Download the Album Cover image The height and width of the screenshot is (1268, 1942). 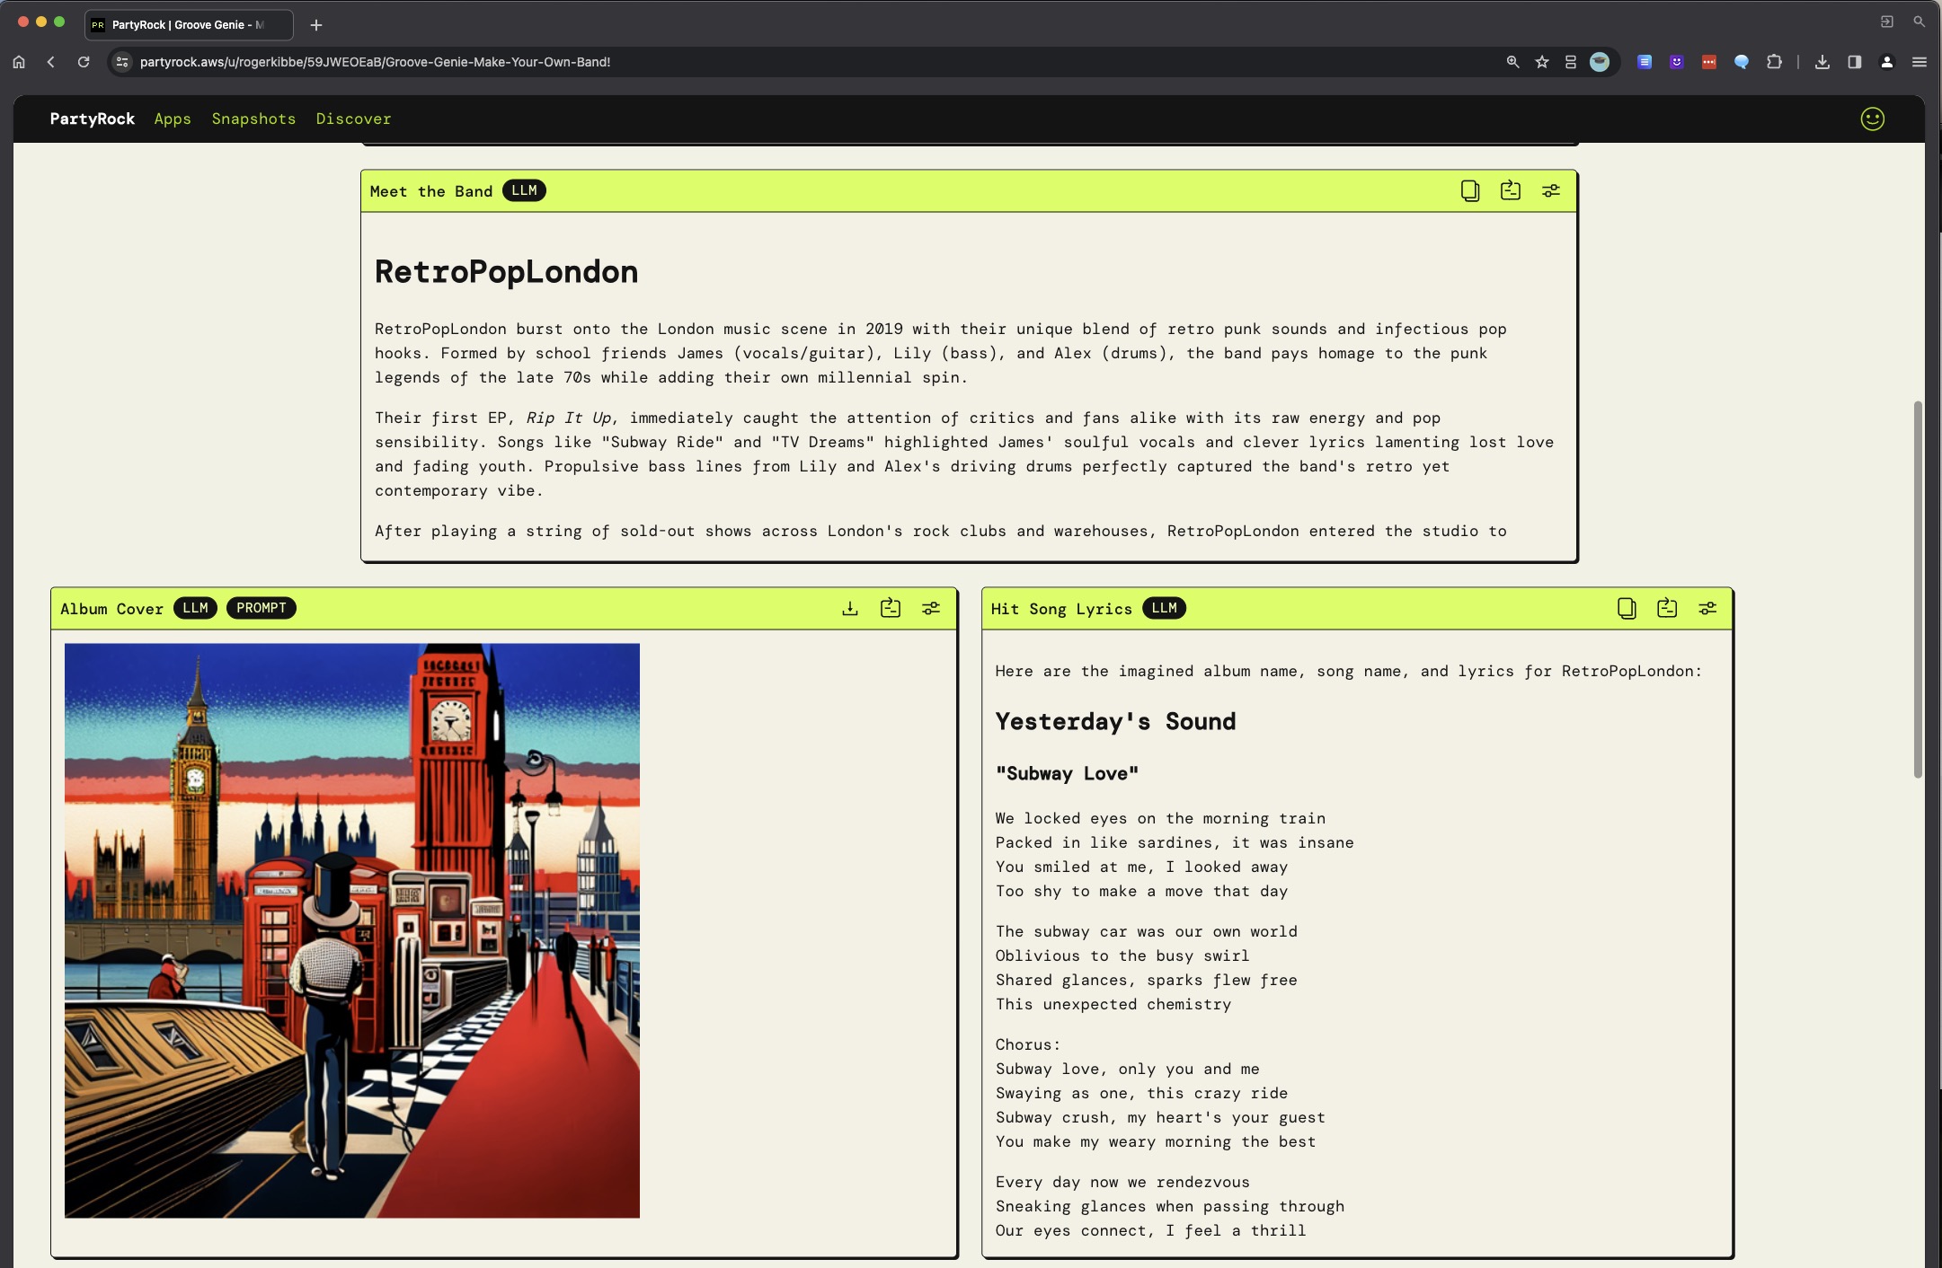point(849,608)
